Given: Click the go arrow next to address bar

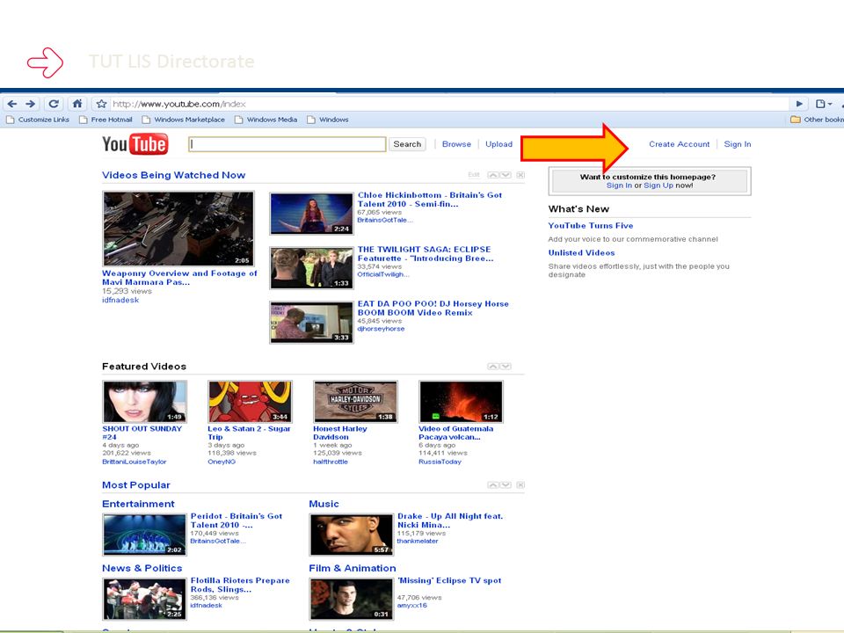Looking at the screenshot, I should point(799,104).
